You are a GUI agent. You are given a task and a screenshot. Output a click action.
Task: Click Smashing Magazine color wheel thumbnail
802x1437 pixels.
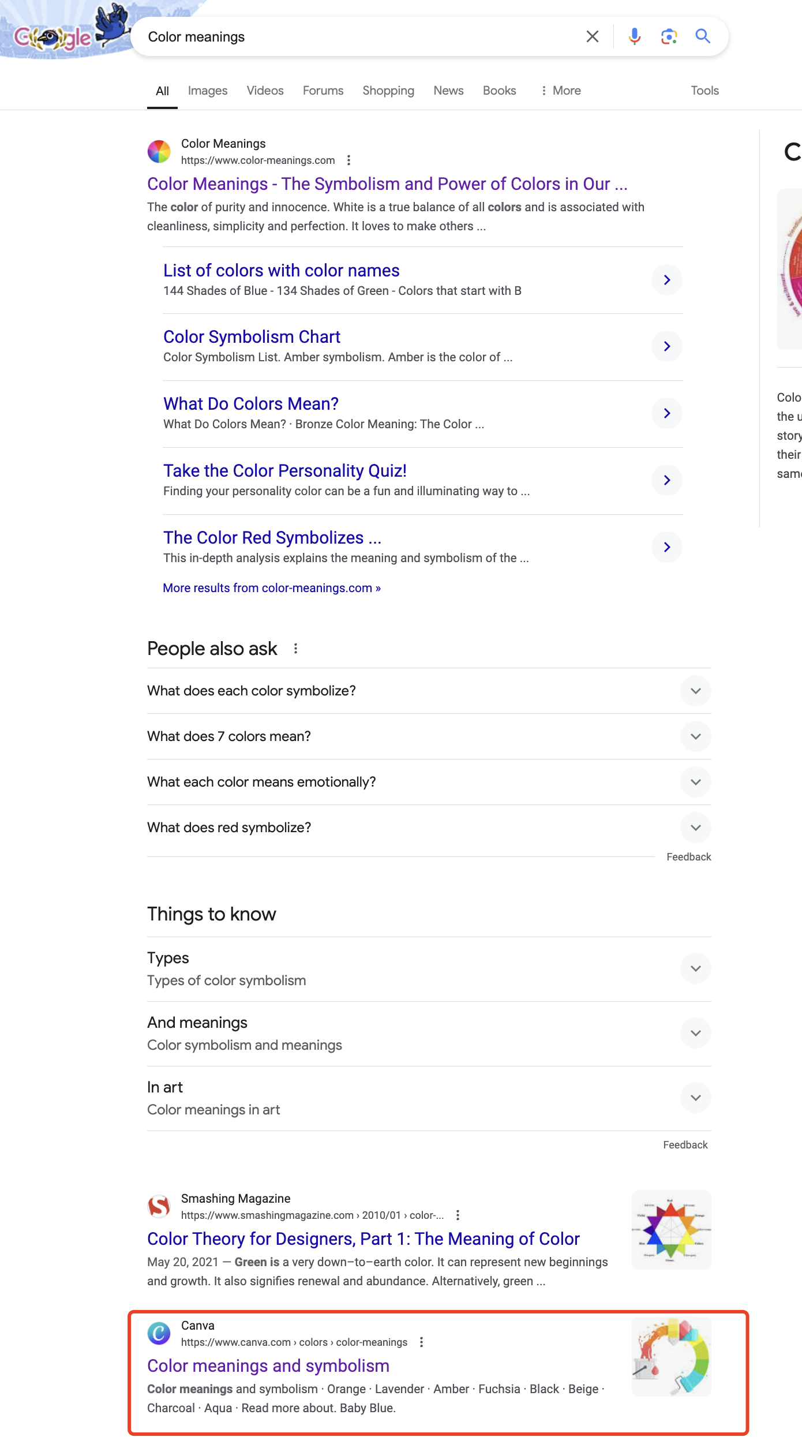tap(672, 1230)
